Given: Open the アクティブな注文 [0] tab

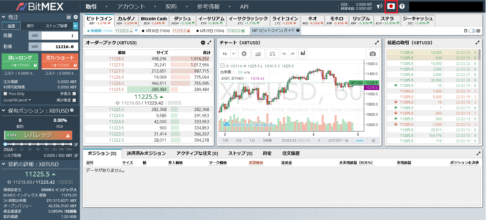Looking at the screenshot, I should coord(197,153).
